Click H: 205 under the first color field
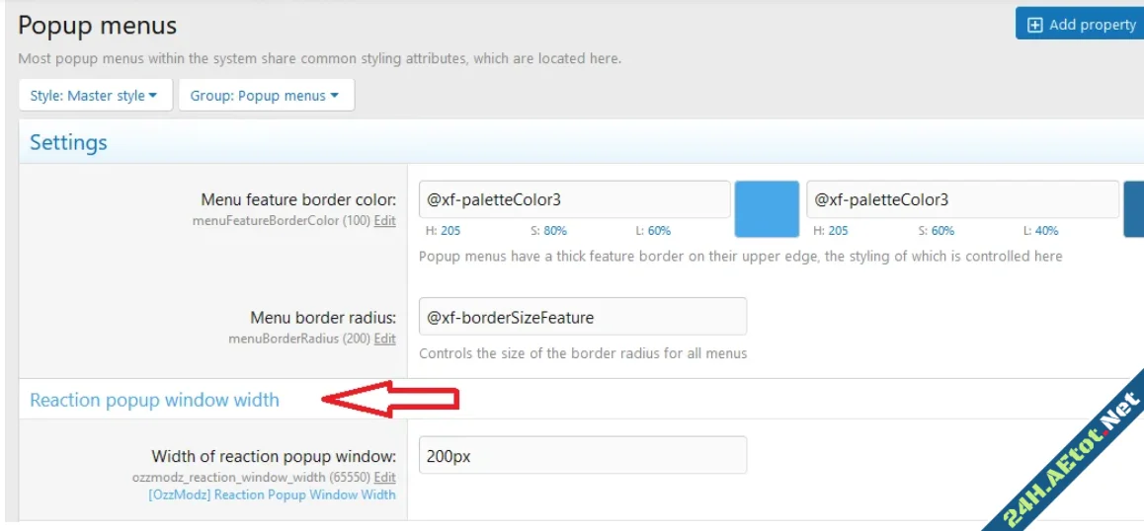The height and width of the screenshot is (531, 1144). (x=443, y=231)
